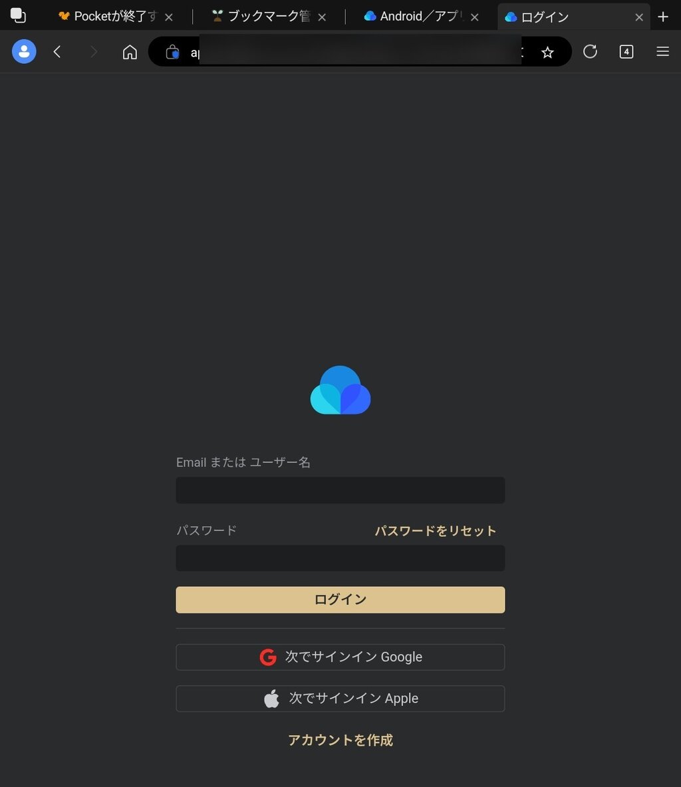Switch to the ブックマーク管 tab

pos(262,17)
